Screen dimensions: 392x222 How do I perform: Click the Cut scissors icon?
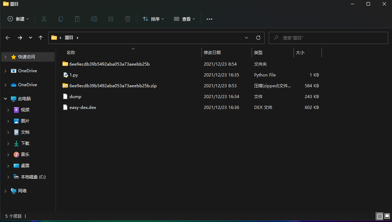click(44, 19)
